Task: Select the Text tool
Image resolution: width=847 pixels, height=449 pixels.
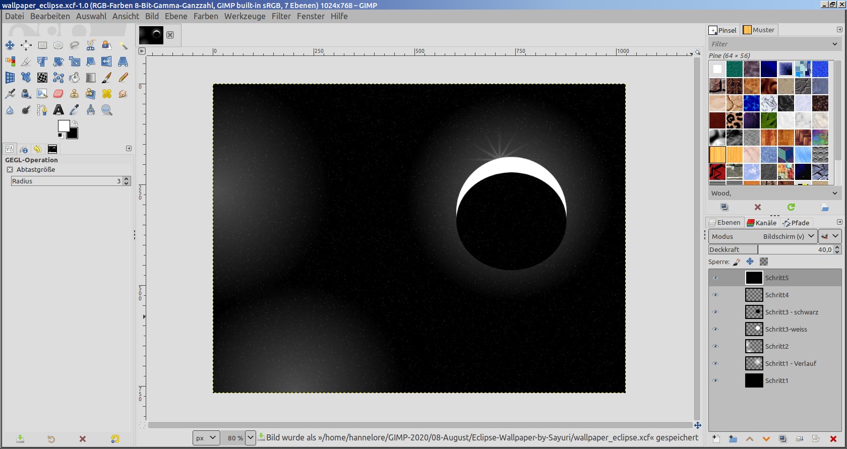Action: [x=58, y=110]
